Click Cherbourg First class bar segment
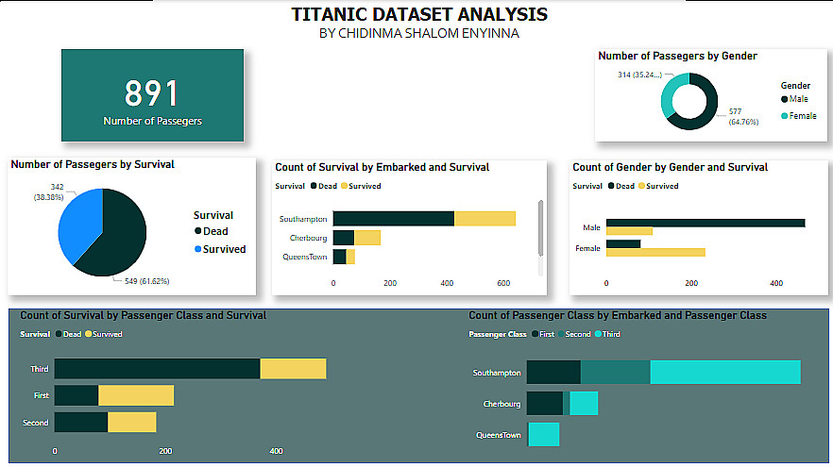 [545, 404]
